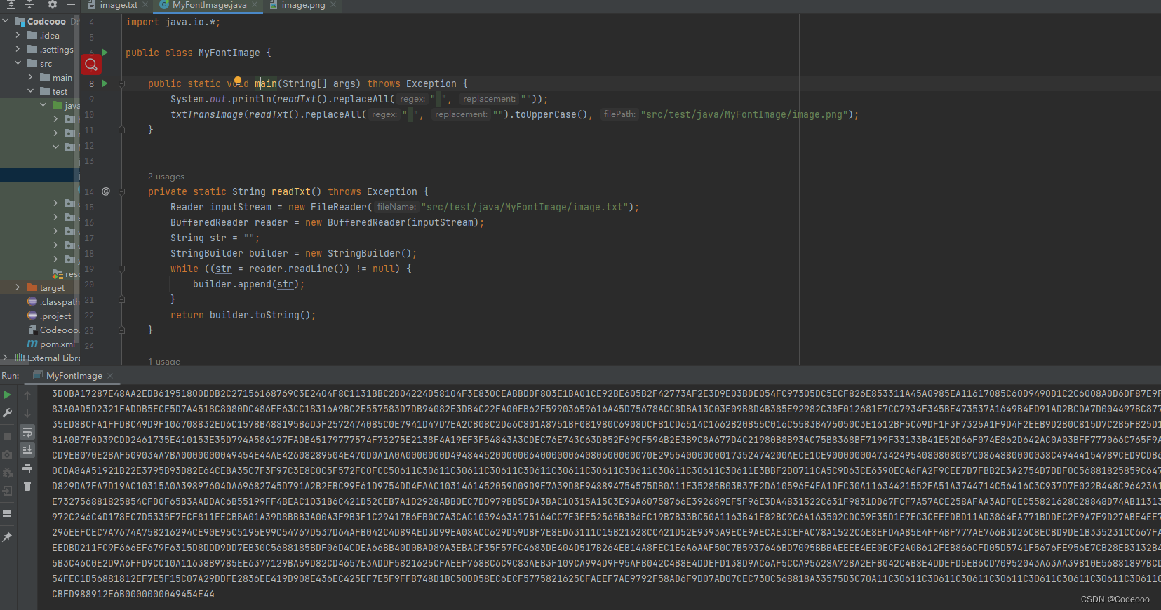The image size is (1161, 610).
Task: Select .classpath file in project tree
Action: click(53, 301)
